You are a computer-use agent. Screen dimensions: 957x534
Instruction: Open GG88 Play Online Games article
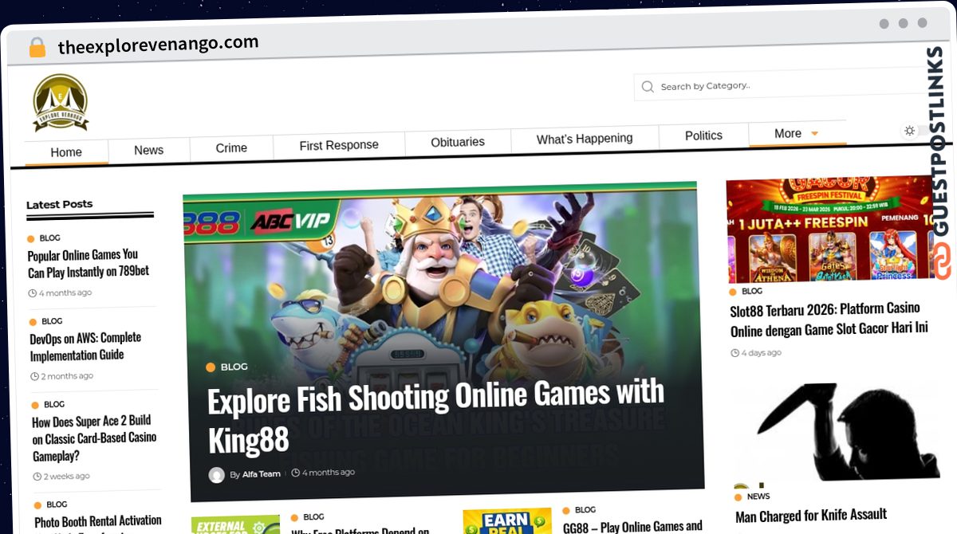click(633, 526)
